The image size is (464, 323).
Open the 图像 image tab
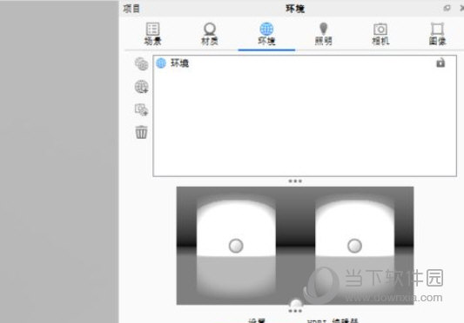437,34
